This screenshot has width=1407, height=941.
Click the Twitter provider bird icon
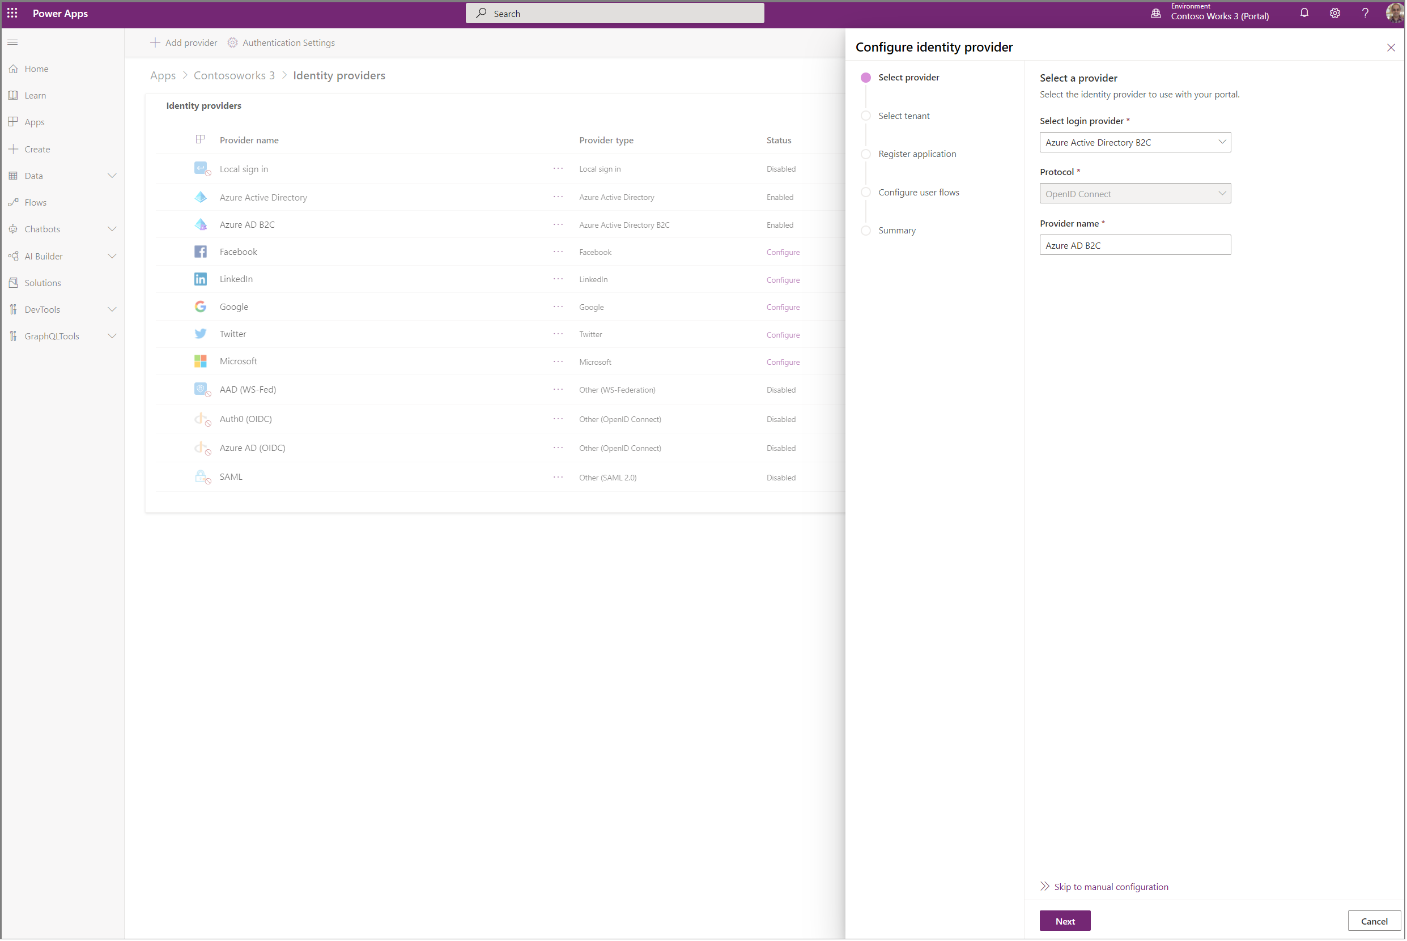click(201, 334)
